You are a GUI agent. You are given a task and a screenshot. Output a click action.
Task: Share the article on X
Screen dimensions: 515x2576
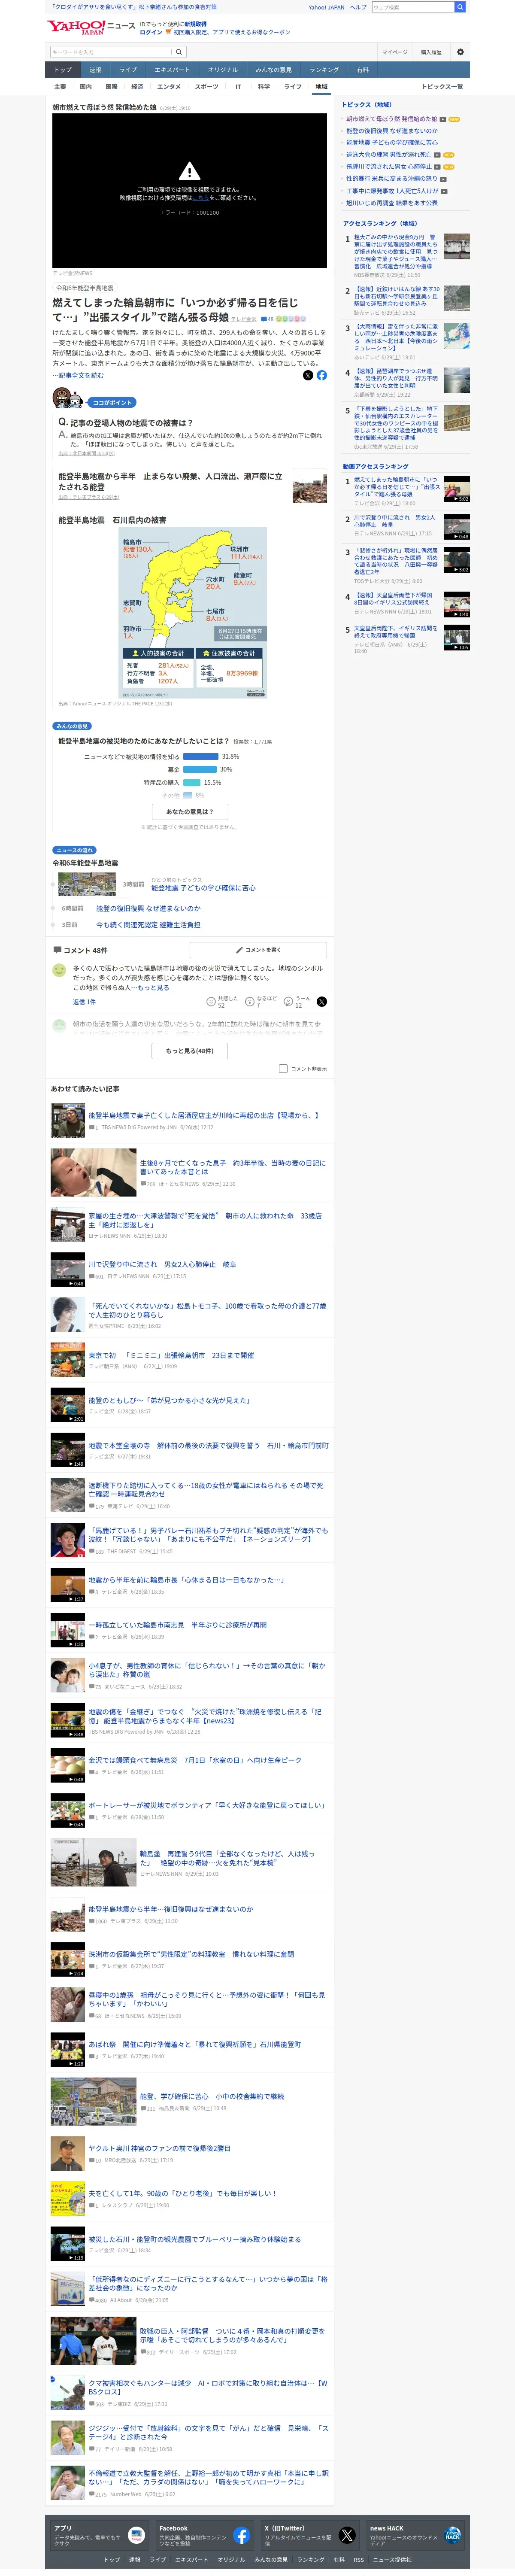(x=308, y=375)
